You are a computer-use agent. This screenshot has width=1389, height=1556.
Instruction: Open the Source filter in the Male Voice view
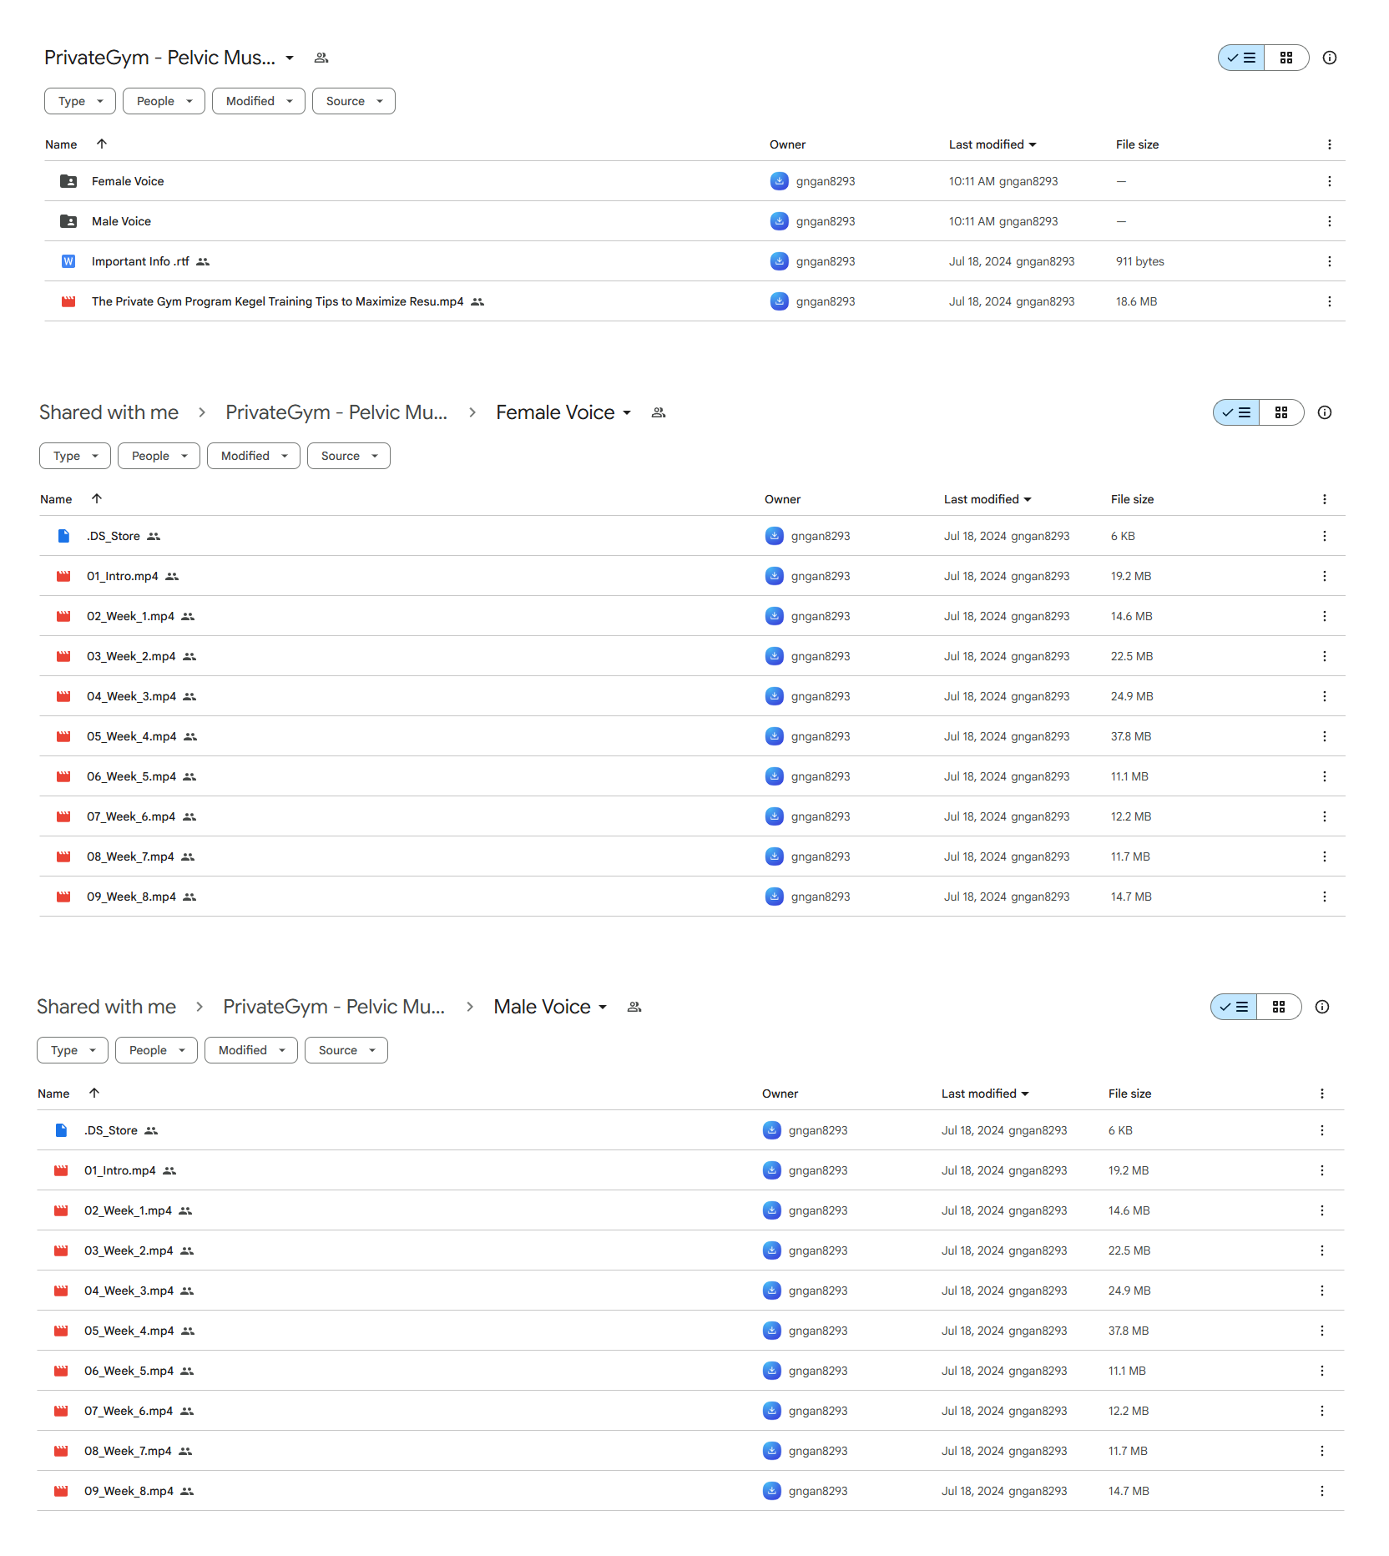click(346, 1050)
